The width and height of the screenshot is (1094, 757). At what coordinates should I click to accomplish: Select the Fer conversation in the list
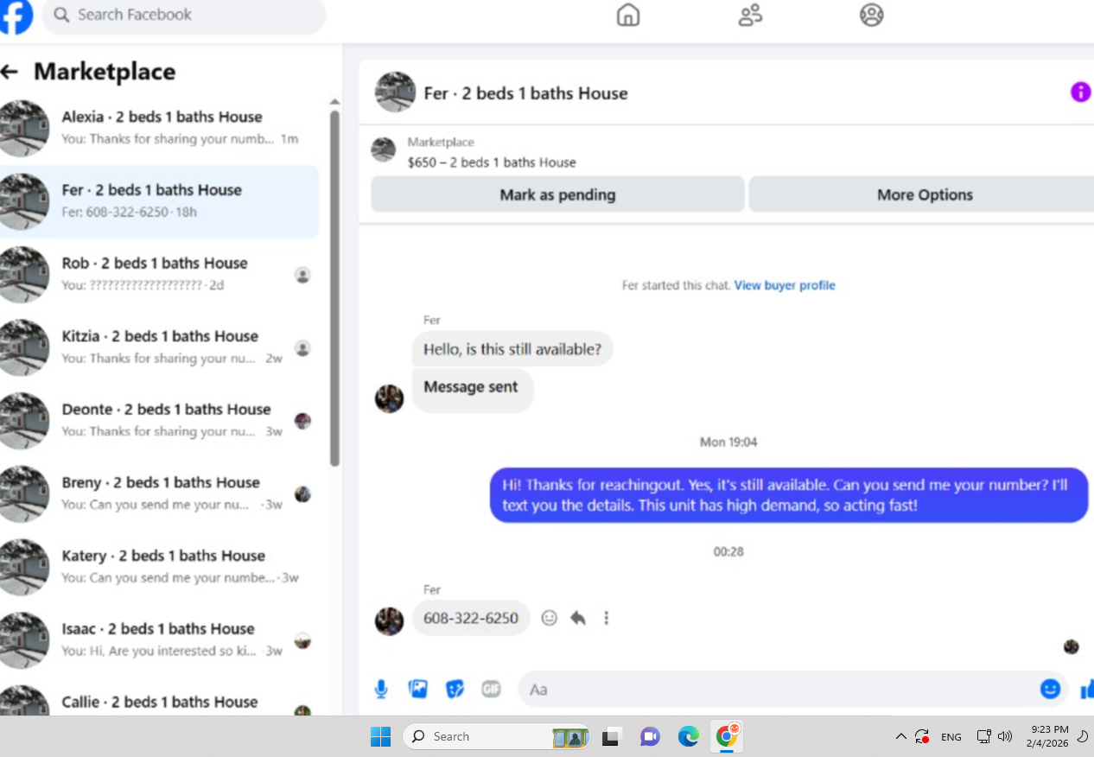(x=160, y=201)
